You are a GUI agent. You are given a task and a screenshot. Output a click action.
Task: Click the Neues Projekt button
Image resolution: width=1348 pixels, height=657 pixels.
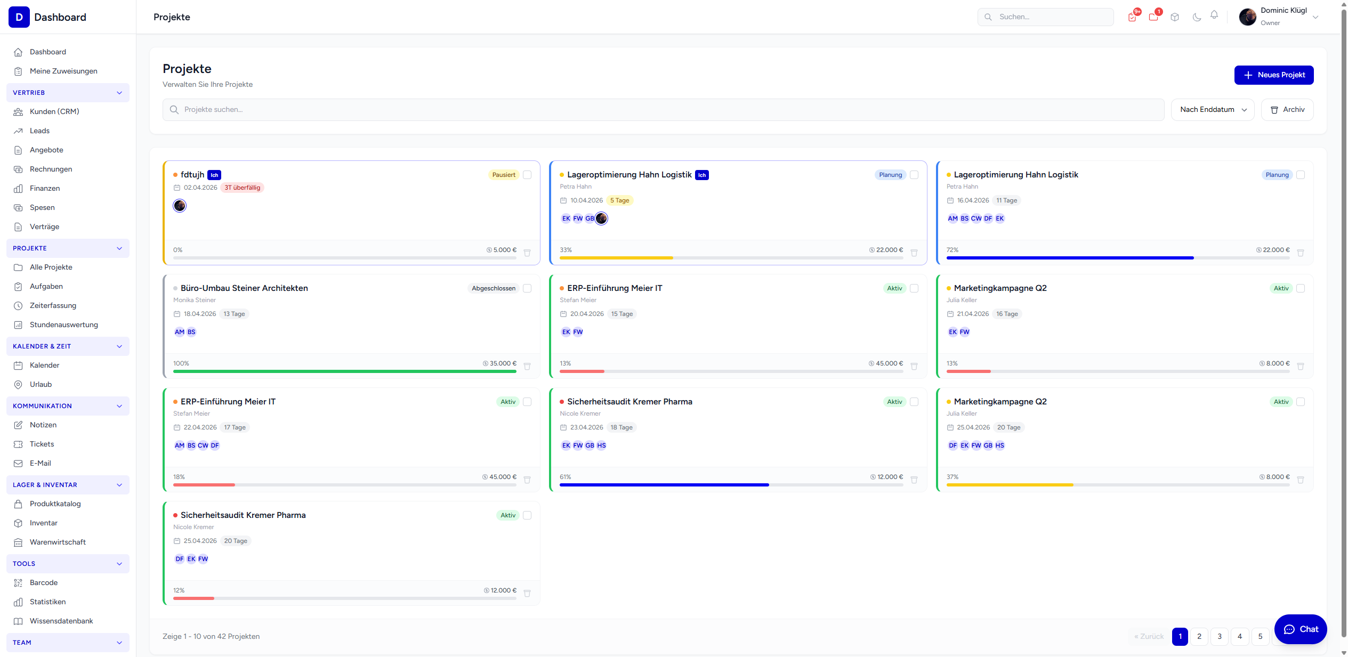point(1274,75)
